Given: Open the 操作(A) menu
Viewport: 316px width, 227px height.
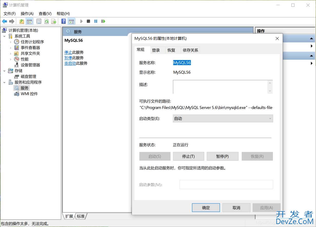Looking at the screenshot, I should point(27,14).
